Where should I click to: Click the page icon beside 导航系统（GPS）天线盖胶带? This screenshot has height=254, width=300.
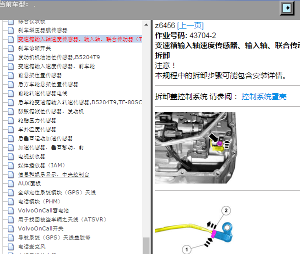[x=10, y=237]
